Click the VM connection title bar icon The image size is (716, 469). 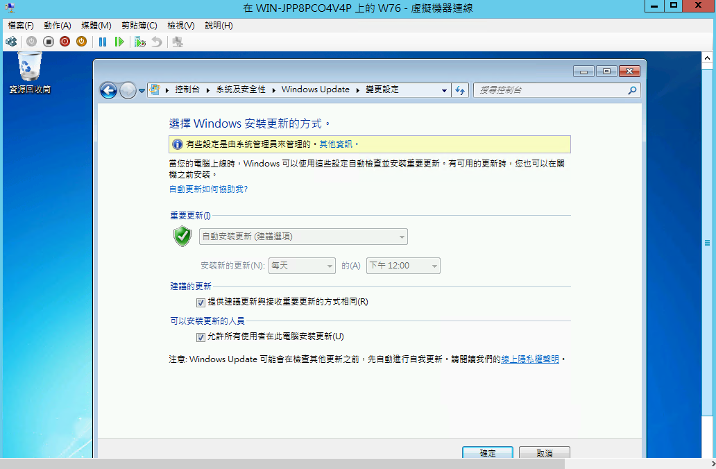pos(10,8)
